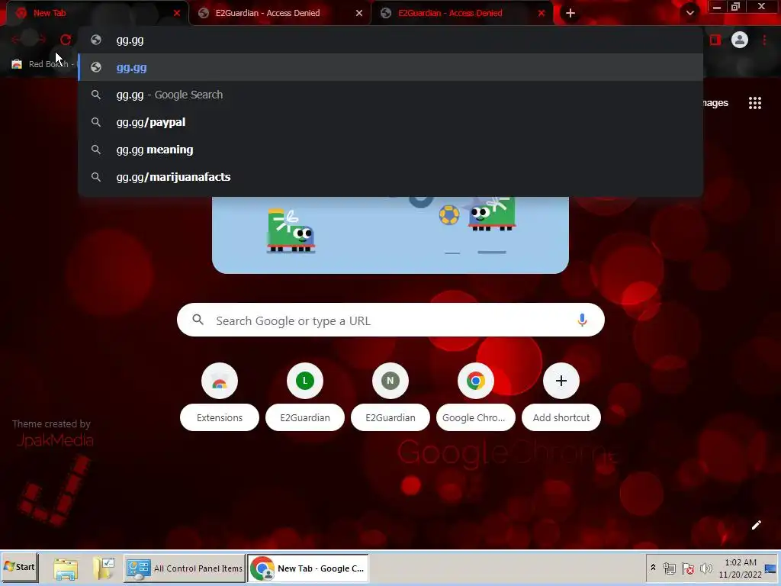Open the folder with checklist taskbar icon
The height and width of the screenshot is (586, 781).
pos(103,568)
